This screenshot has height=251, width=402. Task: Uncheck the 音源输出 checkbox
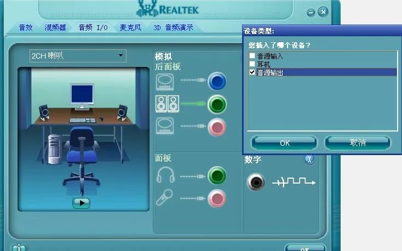click(252, 72)
